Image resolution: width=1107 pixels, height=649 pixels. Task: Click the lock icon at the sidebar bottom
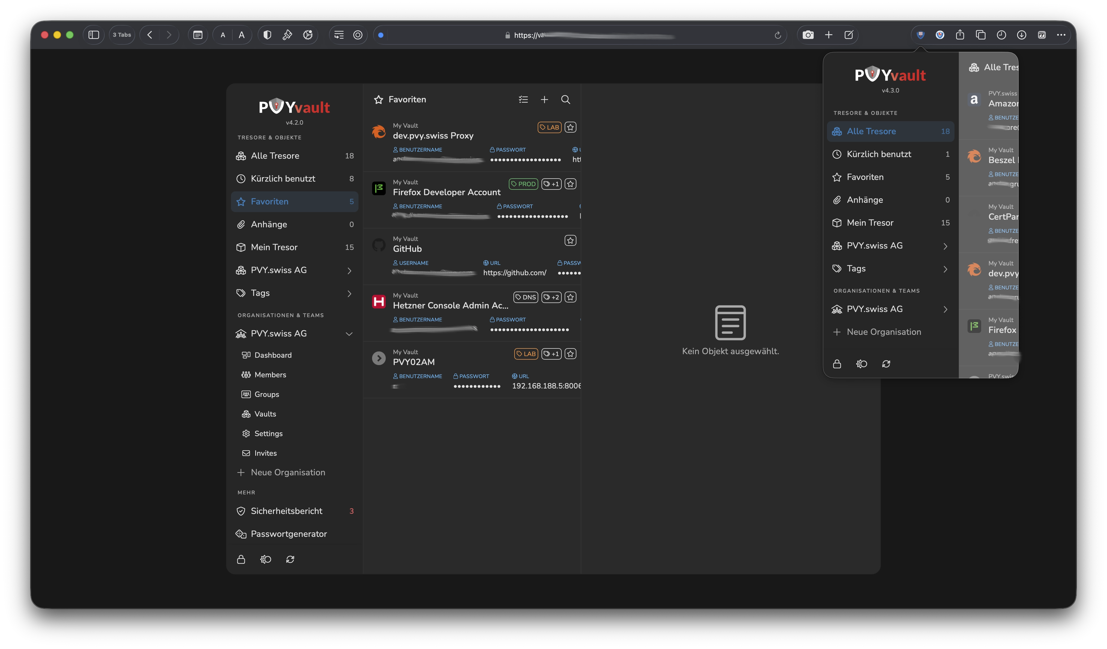pyautogui.click(x=241, y=559)
